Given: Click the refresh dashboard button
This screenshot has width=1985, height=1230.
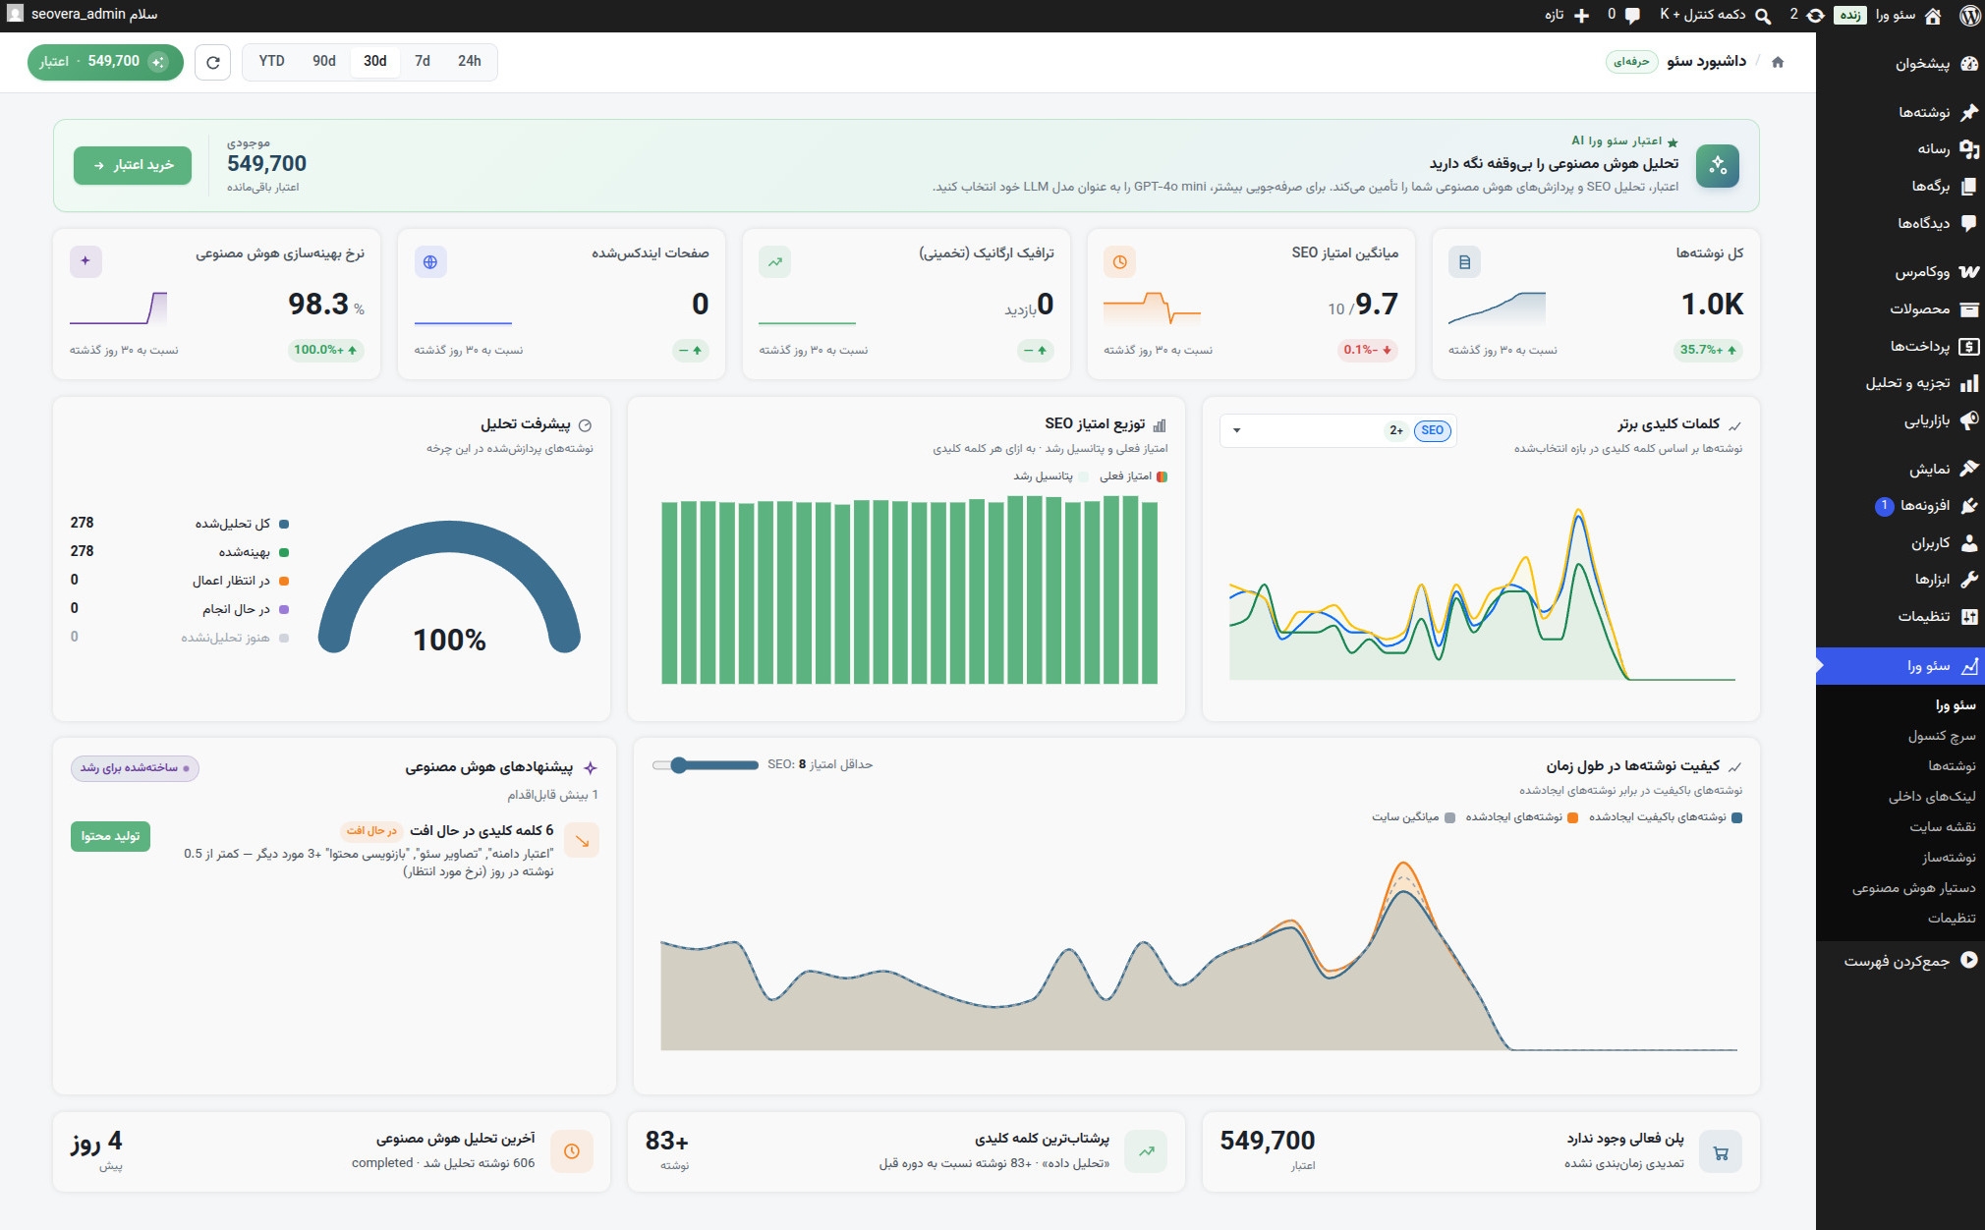Looking at the screenshot, I should tap(212, 62).
